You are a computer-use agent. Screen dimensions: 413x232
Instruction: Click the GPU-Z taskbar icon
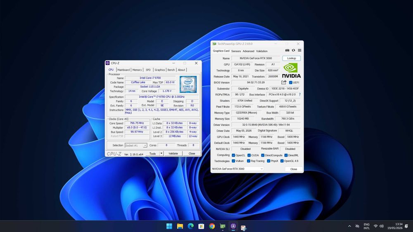[223, 226]
